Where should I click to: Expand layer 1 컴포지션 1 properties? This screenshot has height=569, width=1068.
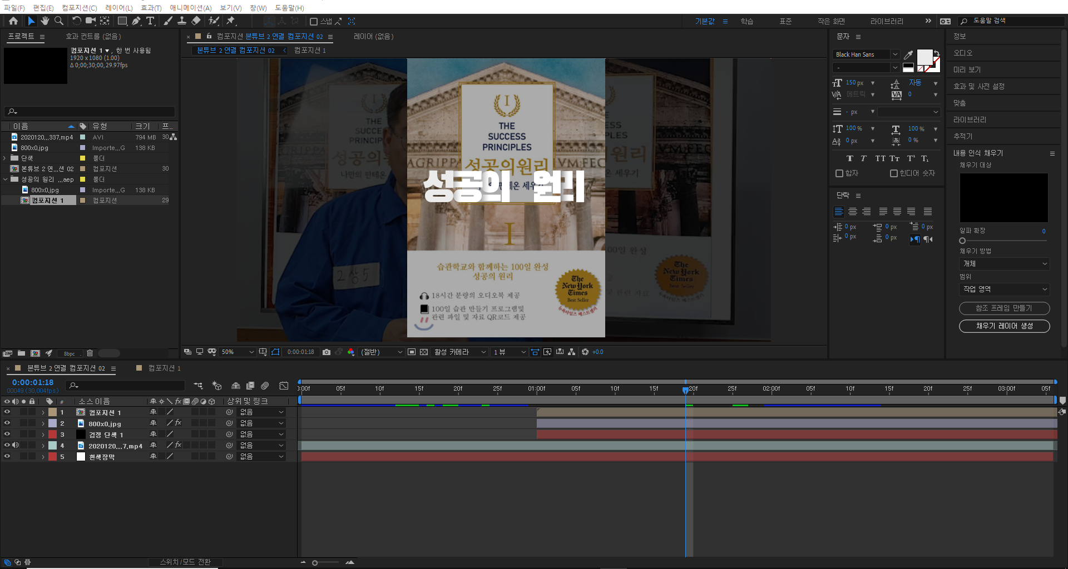click(x=43, y=412)
